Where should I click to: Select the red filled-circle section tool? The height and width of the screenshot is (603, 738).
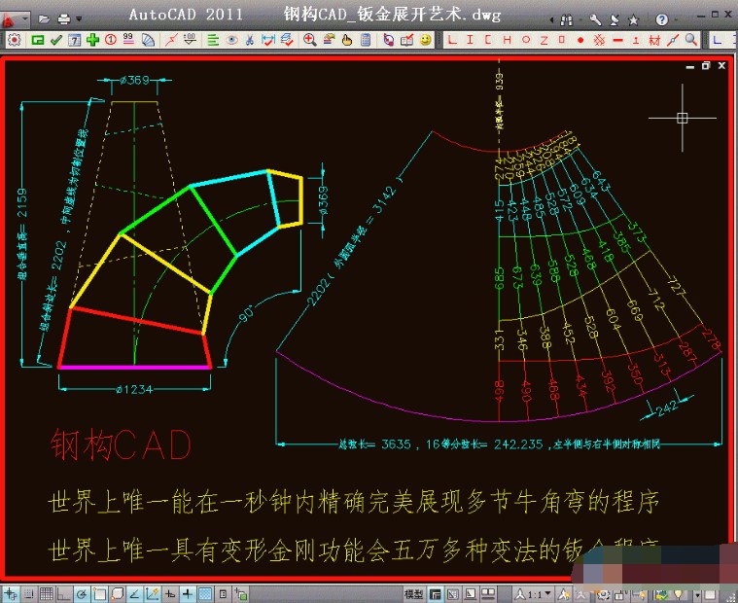pos(580,40)
